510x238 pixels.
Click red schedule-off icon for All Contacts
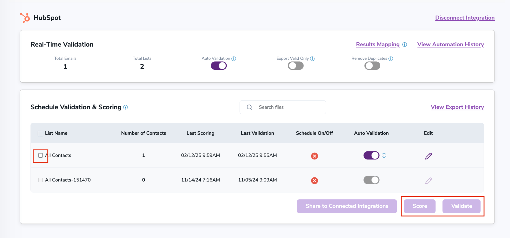pos(314,156)
